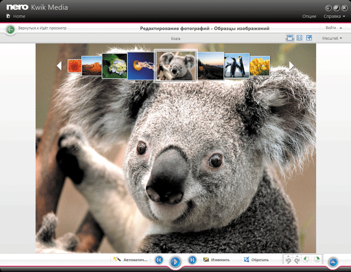Click the round up-arrow button at bottom right
The image size is (351, 272).
click(333, 262)
